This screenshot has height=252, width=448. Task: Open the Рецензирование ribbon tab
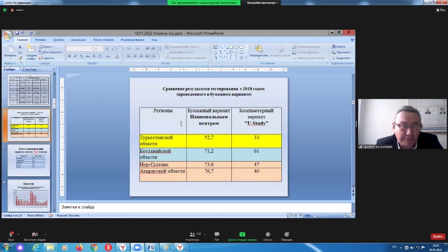pyautogui.click(x=132, y=40)
